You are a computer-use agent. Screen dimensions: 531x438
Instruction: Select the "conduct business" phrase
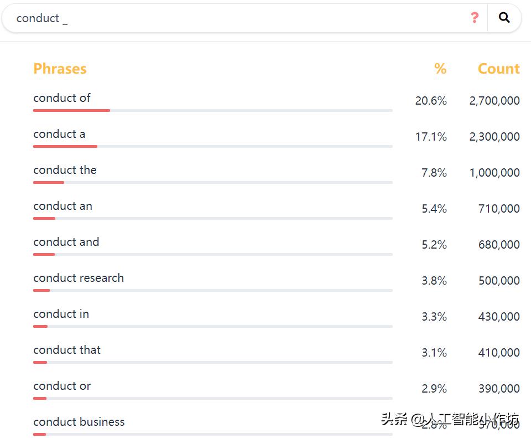coord(79,422)
